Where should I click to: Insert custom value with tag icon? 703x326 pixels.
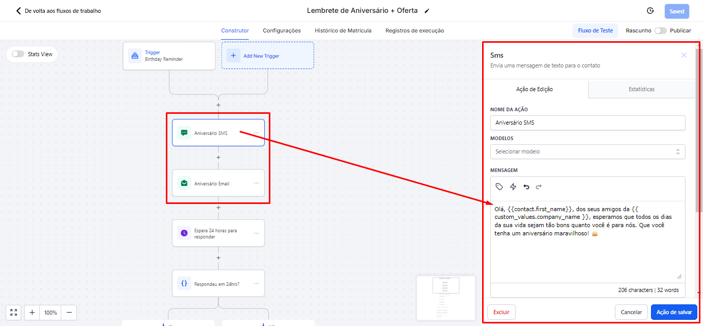499,187
